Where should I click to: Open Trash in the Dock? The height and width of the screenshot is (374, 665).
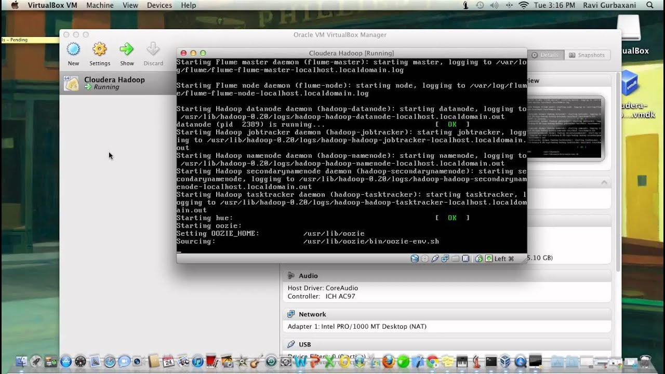(645, 361)
